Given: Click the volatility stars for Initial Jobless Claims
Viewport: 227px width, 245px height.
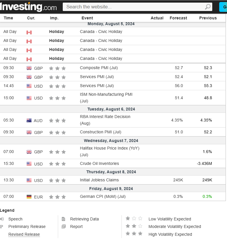Looking at the screenshot, I should click(57, 180).
